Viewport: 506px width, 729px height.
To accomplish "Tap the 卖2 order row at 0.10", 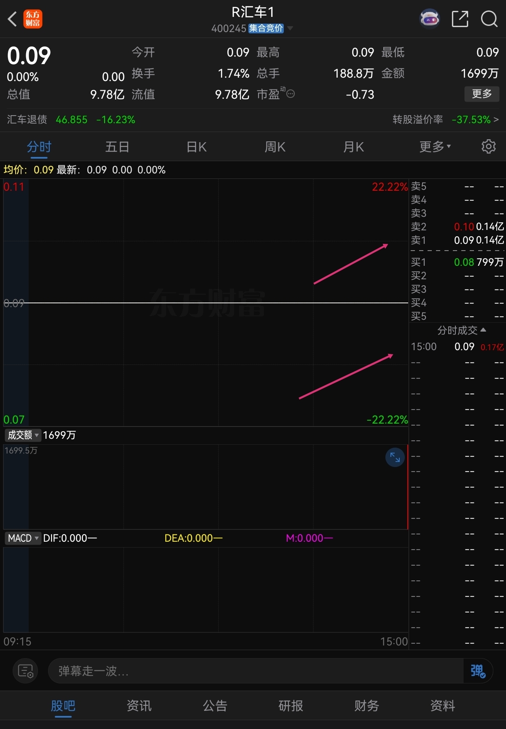I will point(458,227).
